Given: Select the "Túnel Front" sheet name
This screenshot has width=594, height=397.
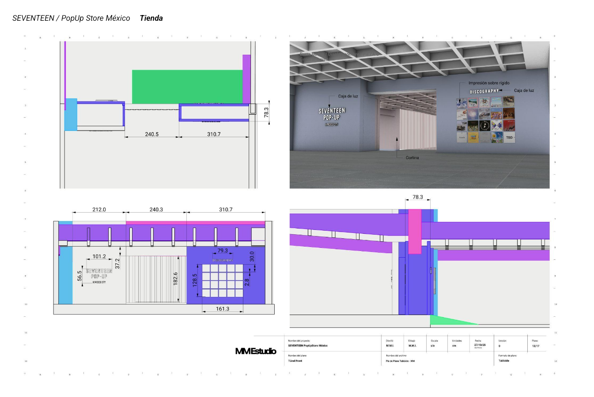Looking at the screenshot, I should click(295, 361).
